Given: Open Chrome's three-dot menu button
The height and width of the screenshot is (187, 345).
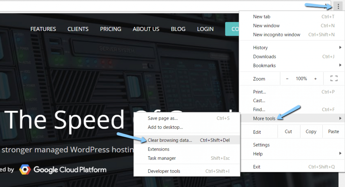Looking at the screenshot, I should point(338,6).
